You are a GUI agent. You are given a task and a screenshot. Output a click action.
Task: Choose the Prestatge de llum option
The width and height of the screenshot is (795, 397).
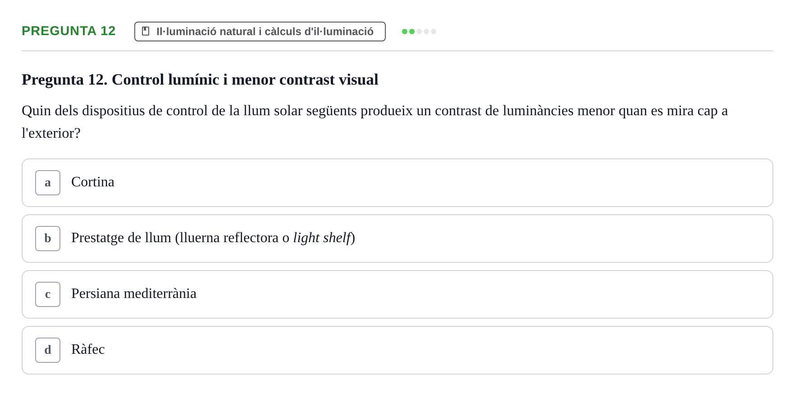(x=397, y=239)
